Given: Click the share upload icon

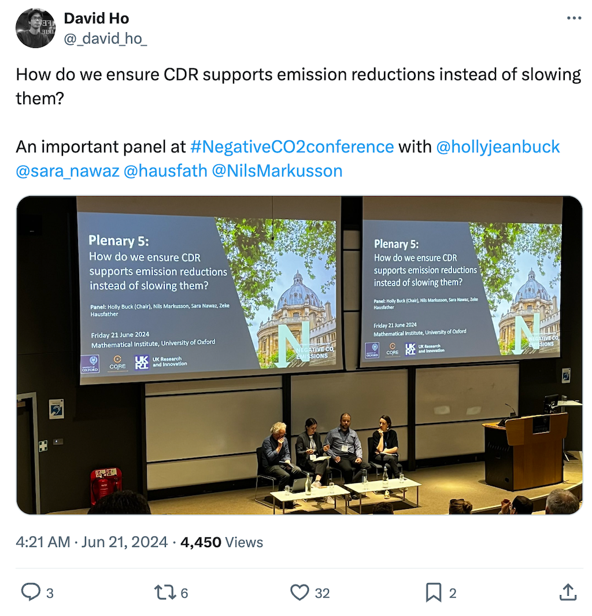Looking at the screenshot, I should (567, 592).
